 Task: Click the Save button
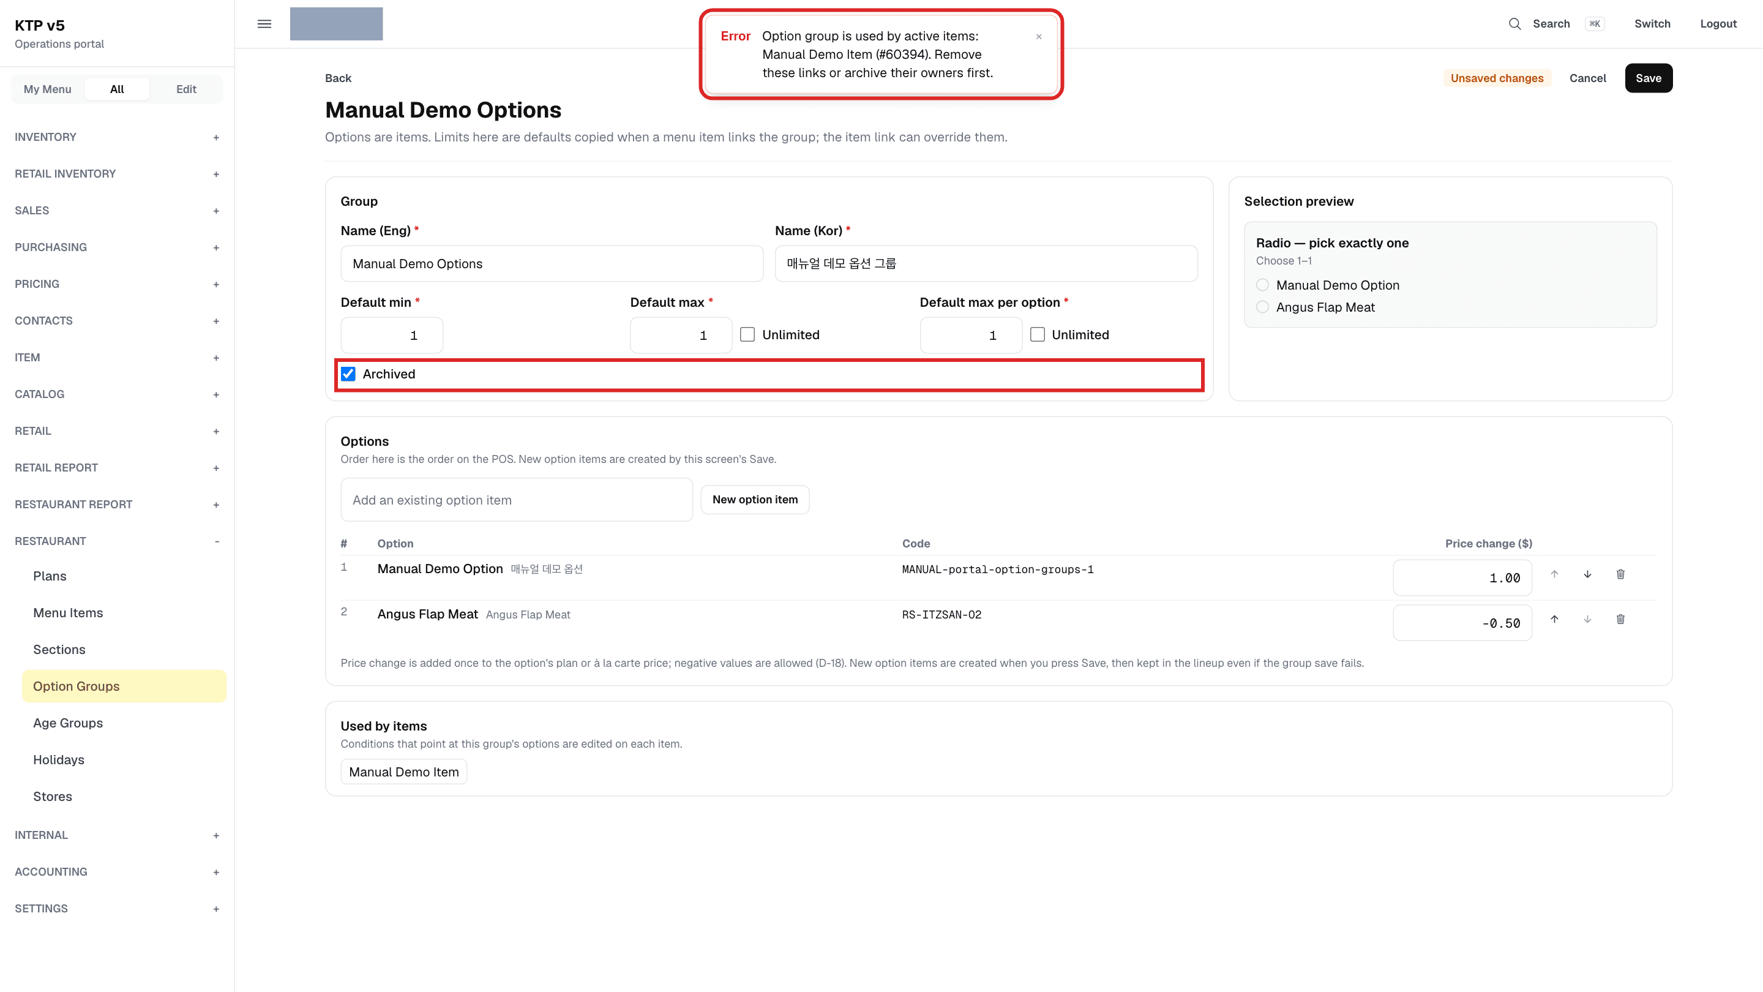click(x=1648, y=78)
